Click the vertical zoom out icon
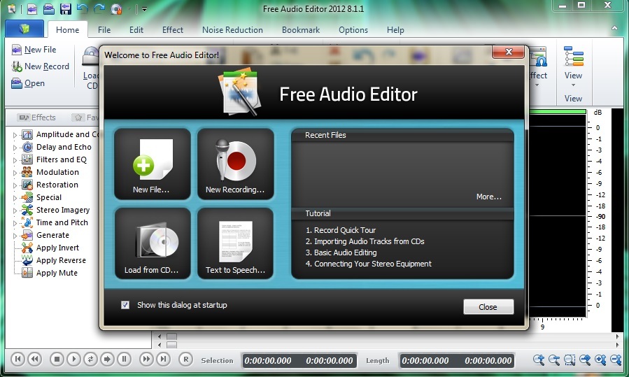The image size is (629, 377). pos(616,360)
